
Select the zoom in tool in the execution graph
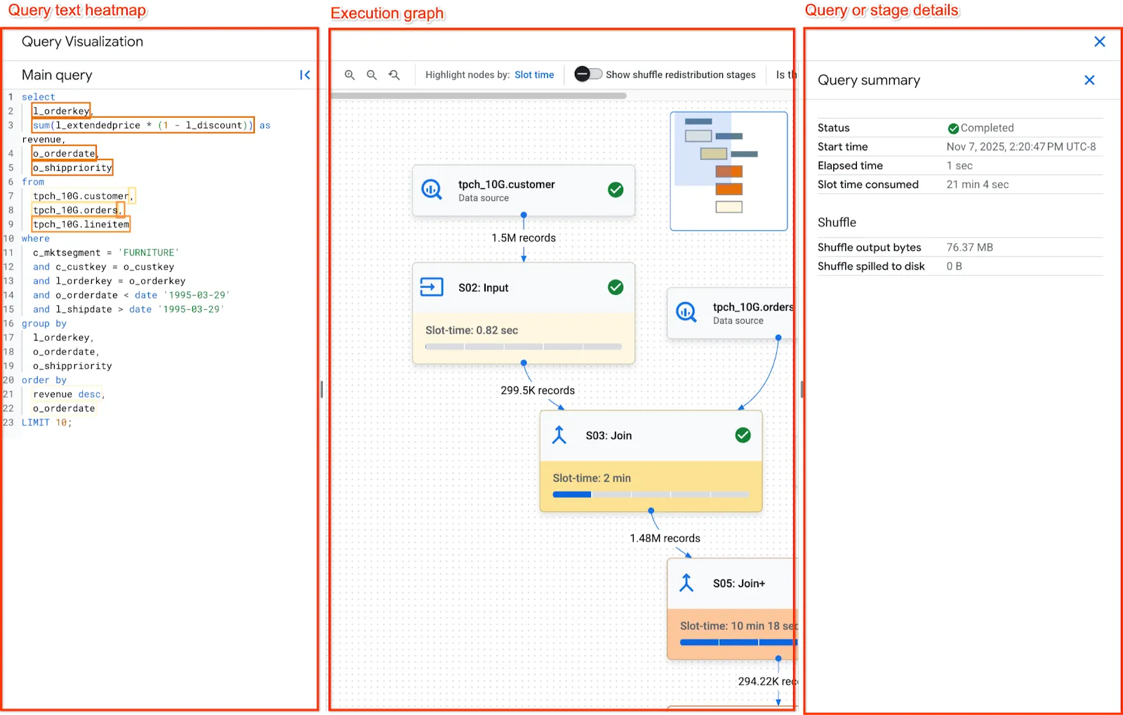pyautogui.click(x=350, y=74)
